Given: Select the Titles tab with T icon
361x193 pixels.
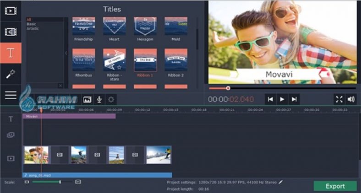Looking at the screenshot, I should 11,53.
